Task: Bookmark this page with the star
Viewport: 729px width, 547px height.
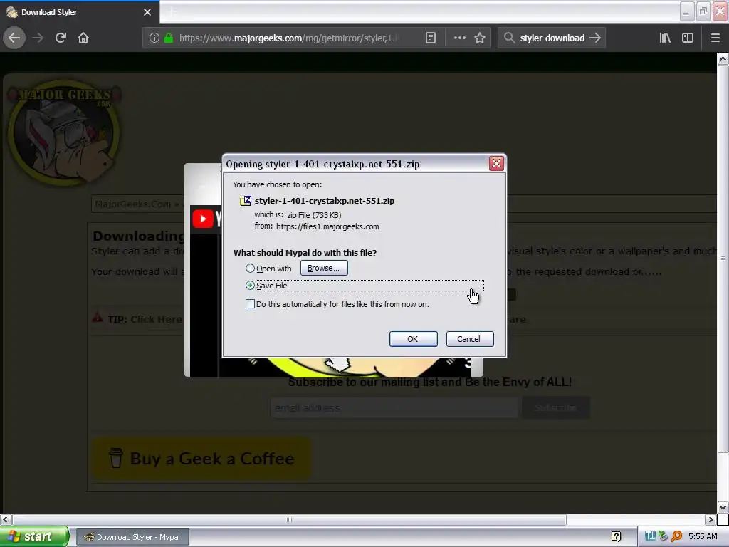Action: pyautogui.click(x=480, y=38)
